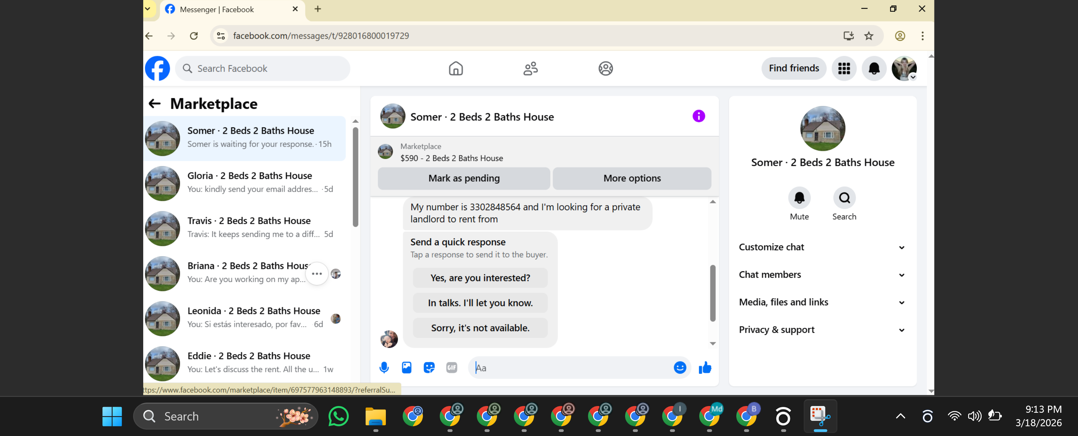This screenshot has height=436, width=1078.
Task: Open the Friends tab in top navigation
Action: [x=530, y=68]
